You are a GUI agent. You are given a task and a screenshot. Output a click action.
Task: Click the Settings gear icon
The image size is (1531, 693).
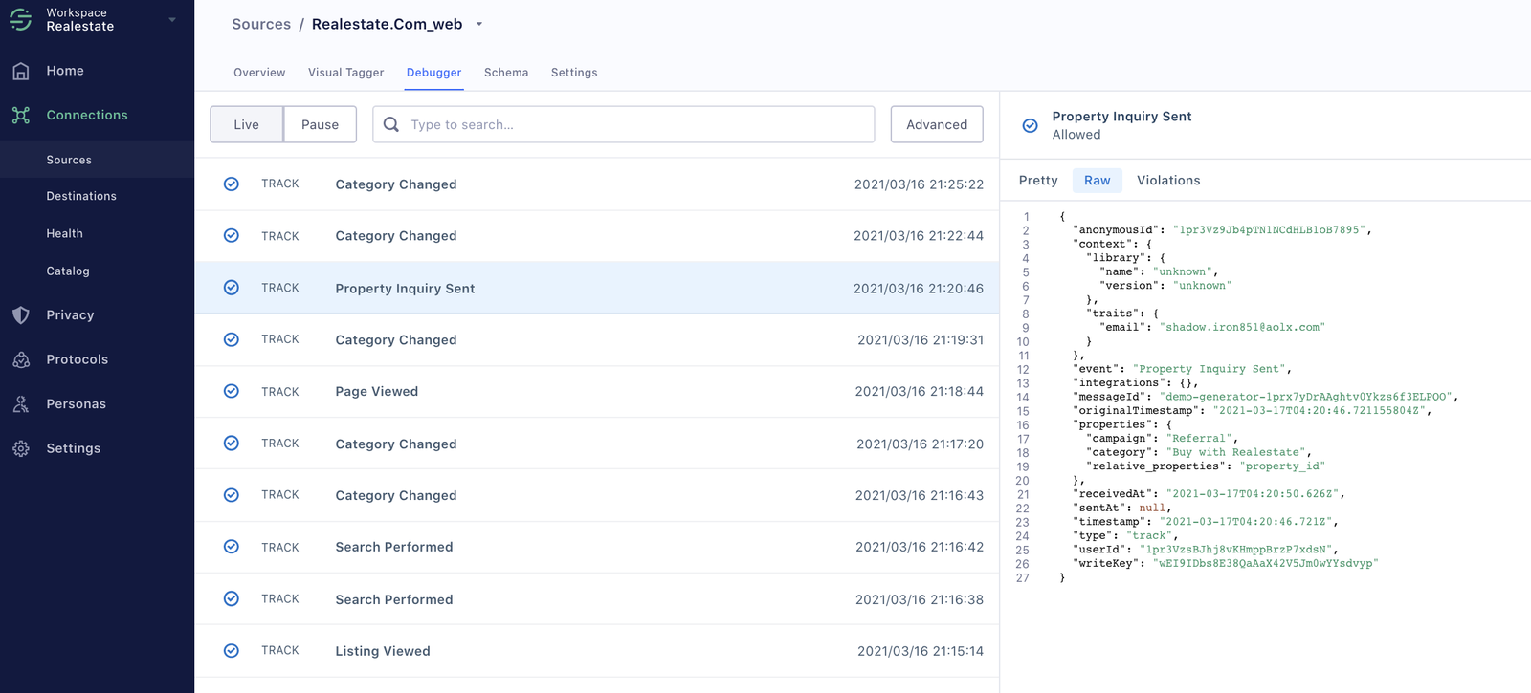click(21, 448)
